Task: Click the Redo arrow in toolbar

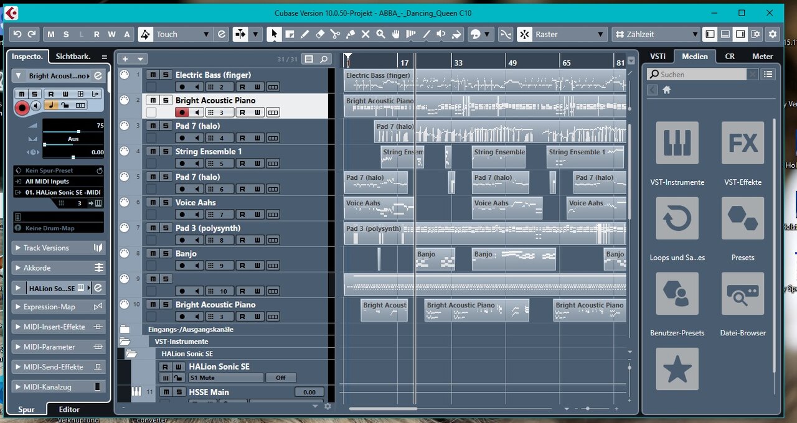Action: pyautogui.click(x=32, y=34)
